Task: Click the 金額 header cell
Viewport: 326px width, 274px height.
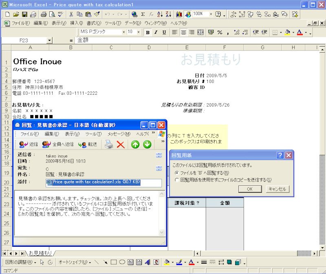Action: click(225, 203)
